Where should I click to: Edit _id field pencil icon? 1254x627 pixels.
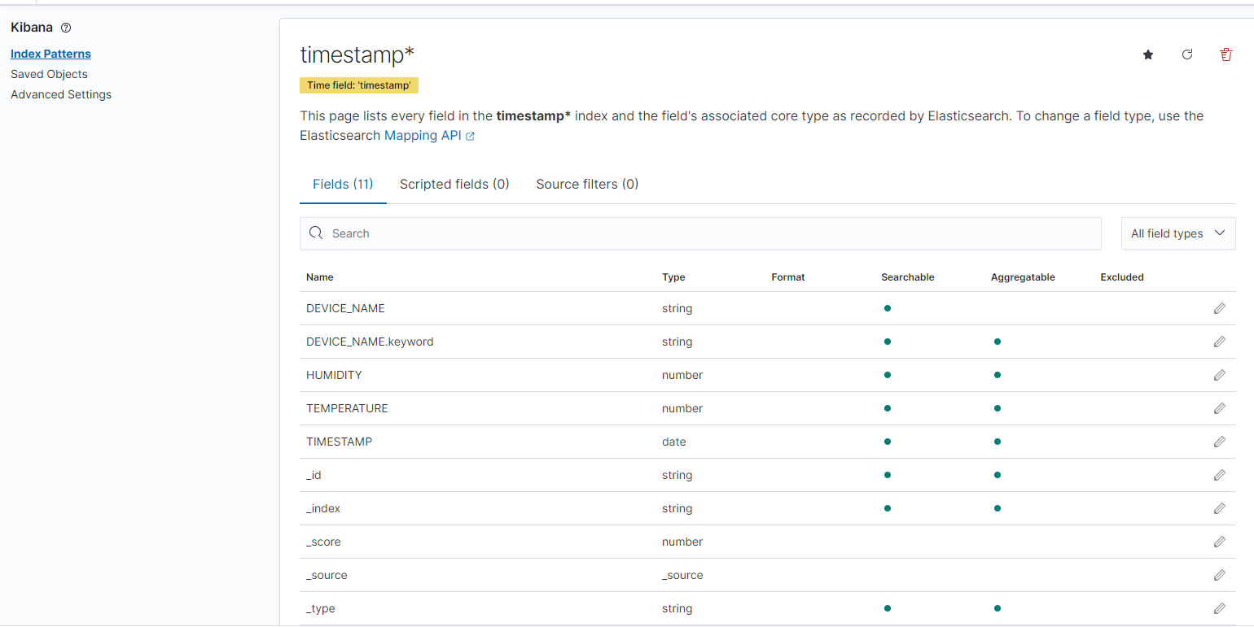(x=1219, y=475)
